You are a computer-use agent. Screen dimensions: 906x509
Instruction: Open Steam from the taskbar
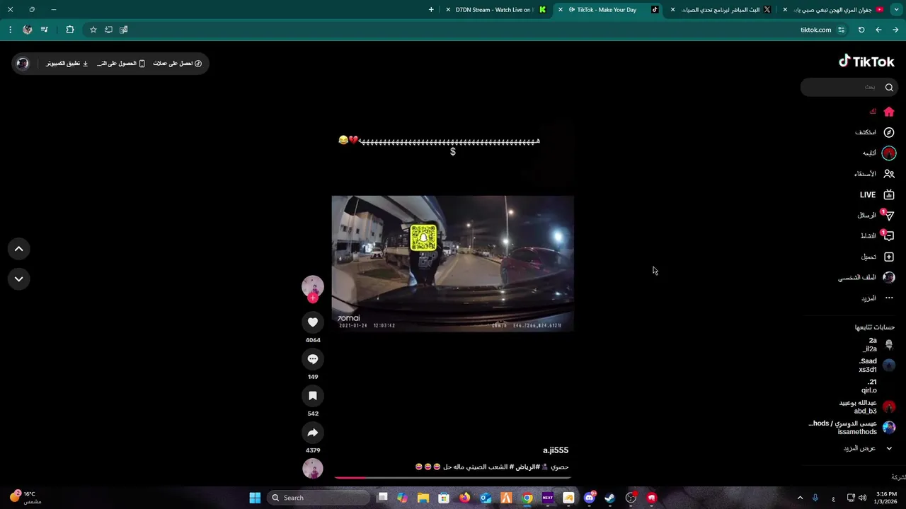coord(609,498)
